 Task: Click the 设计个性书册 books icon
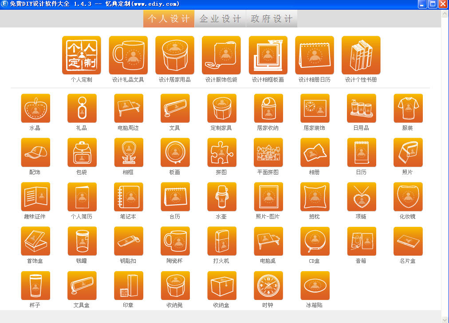click(x=361, y=55)
